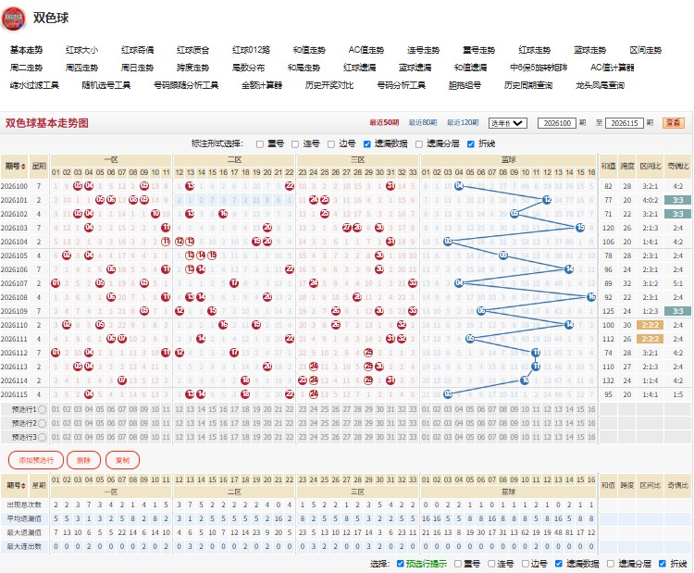
Task: Click red ball 32 in row 2026110
Action: 402,325
